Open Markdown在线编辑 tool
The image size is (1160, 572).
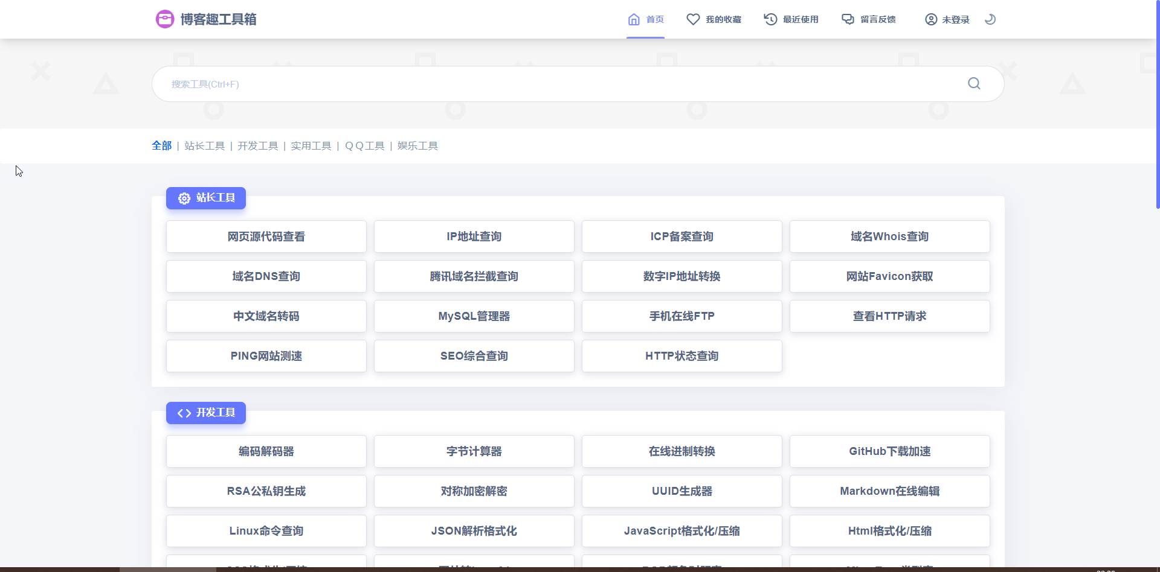point(890,491)
